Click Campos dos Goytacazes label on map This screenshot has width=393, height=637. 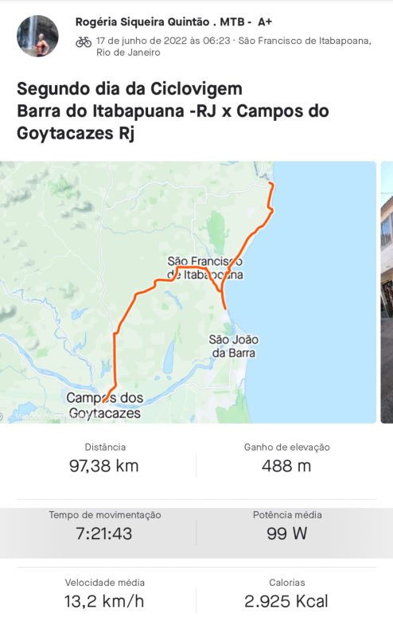tap(105, 405)
